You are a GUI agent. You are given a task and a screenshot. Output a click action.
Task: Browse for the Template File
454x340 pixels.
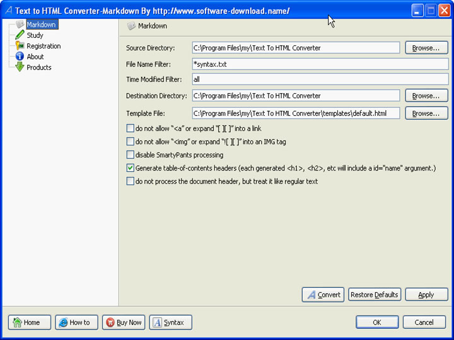(426, 113)
